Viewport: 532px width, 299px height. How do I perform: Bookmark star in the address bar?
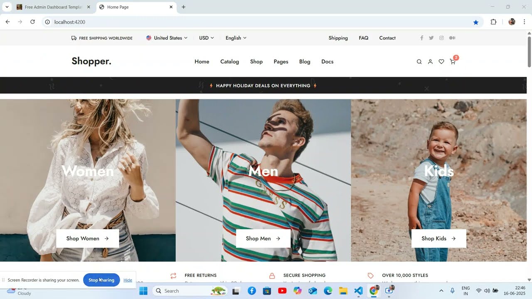click(x=476, y=22)
